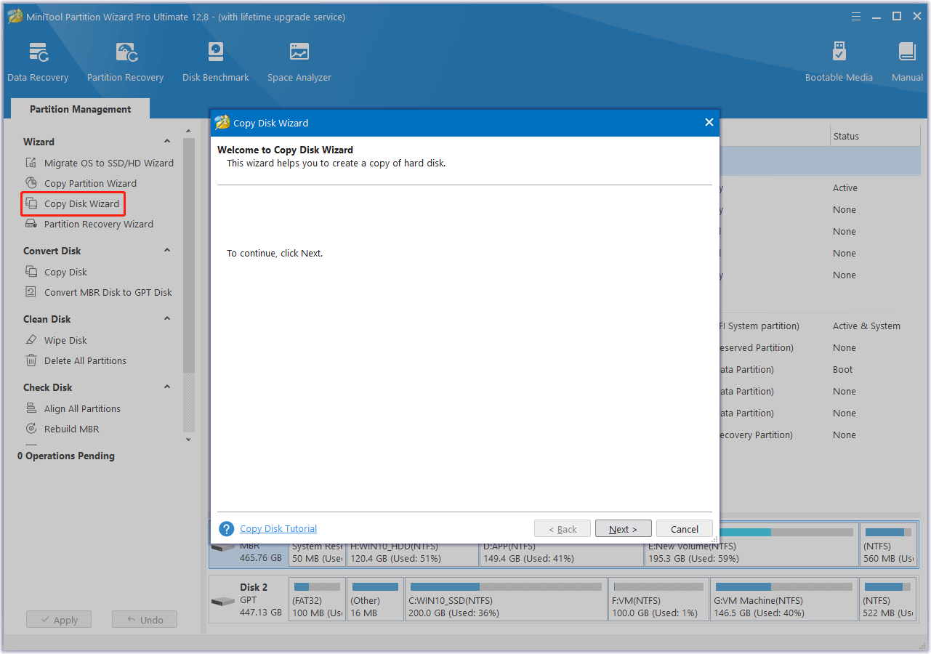Click Migrate OS to SSD/HD Wizard label
This screenshot has height=654, width=931.
pyautogui.click(x=109, y=163)
